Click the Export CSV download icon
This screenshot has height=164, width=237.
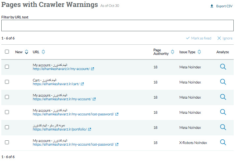[x=212, y=6]
